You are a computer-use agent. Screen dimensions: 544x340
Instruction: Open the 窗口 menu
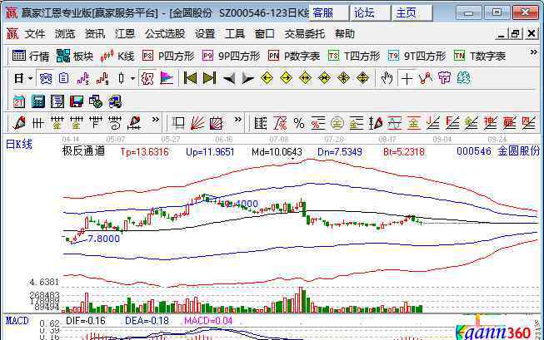click(x=265, y=34)
